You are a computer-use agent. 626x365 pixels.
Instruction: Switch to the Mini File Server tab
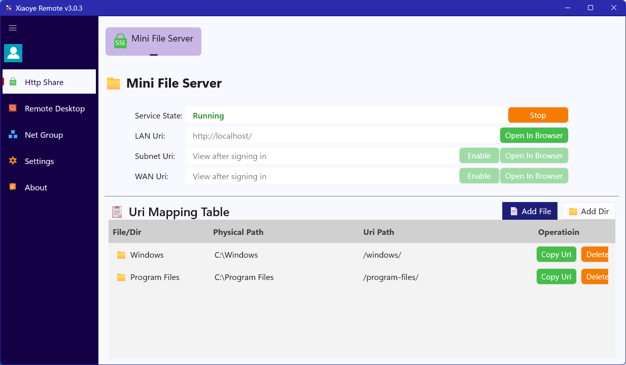click(153, 42)
